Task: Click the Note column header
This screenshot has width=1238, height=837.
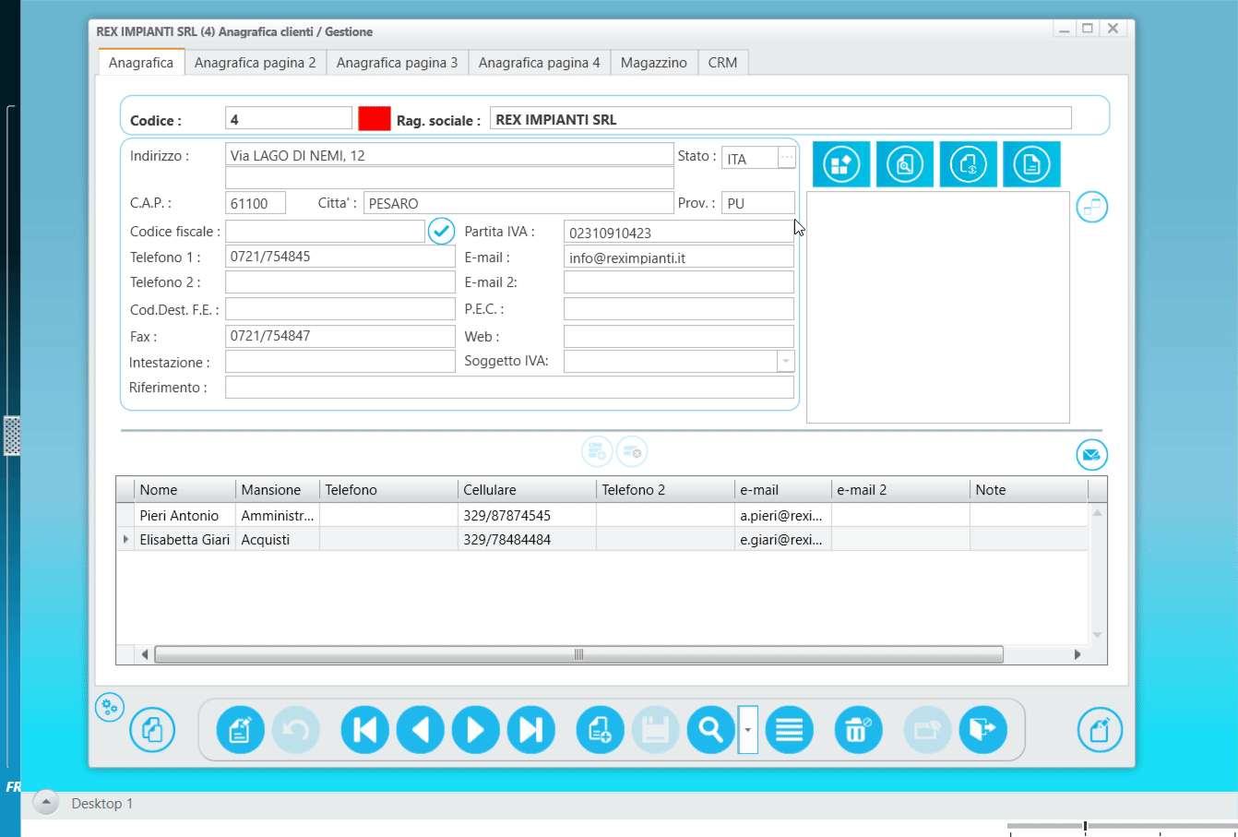Action: click(1029, 490)
